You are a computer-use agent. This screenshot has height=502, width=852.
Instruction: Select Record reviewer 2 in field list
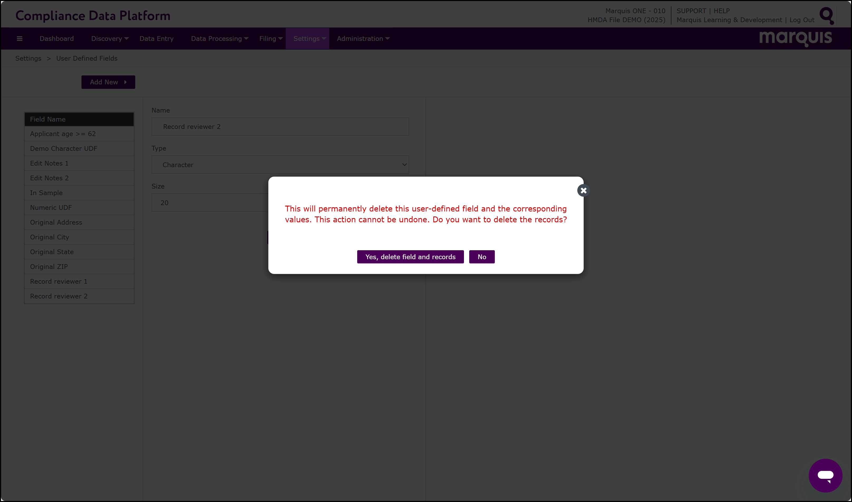click(79, 296)
